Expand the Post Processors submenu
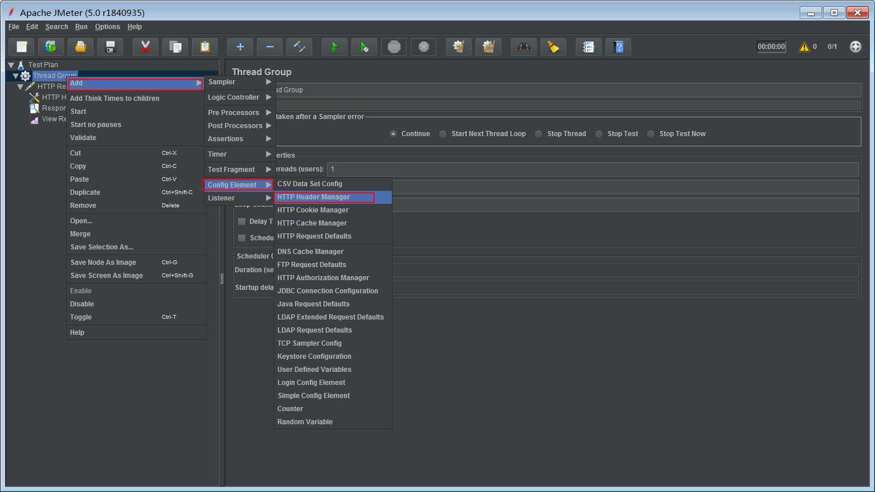The width and height of the screenshot is (875, 492). [x=240, y=126]
